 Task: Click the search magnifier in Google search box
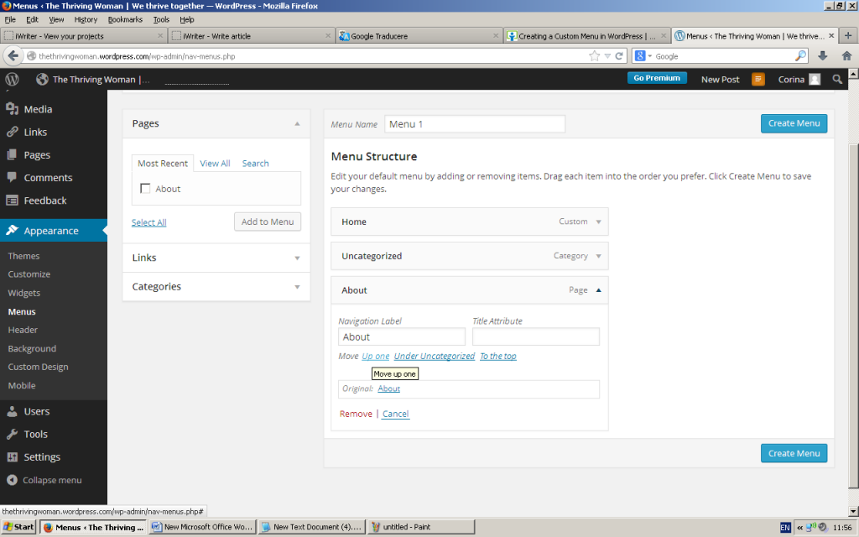pyautogui.click(x=800, y=56)
